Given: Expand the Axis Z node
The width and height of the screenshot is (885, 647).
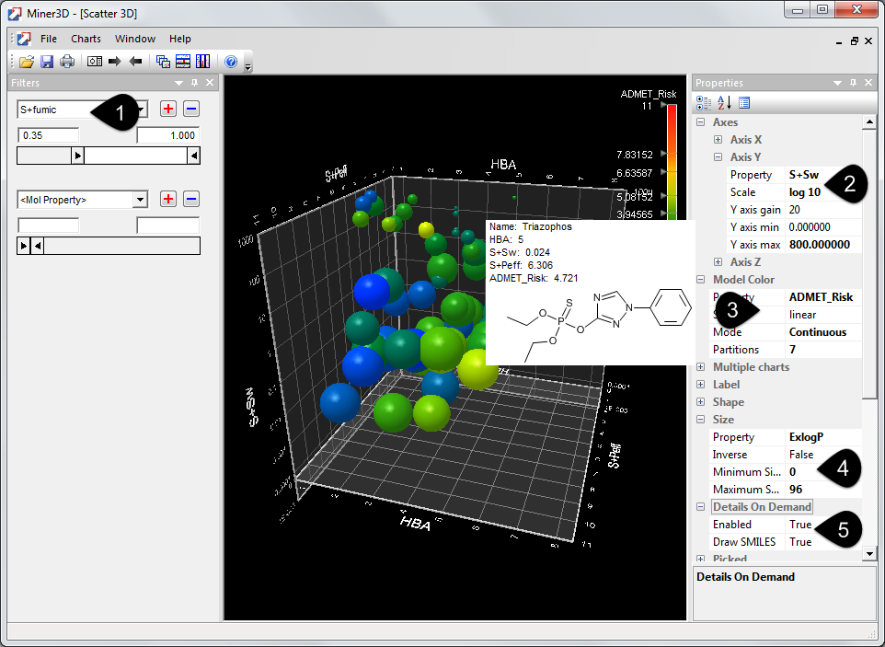Looking at the screenshot, I should (718, 262).
